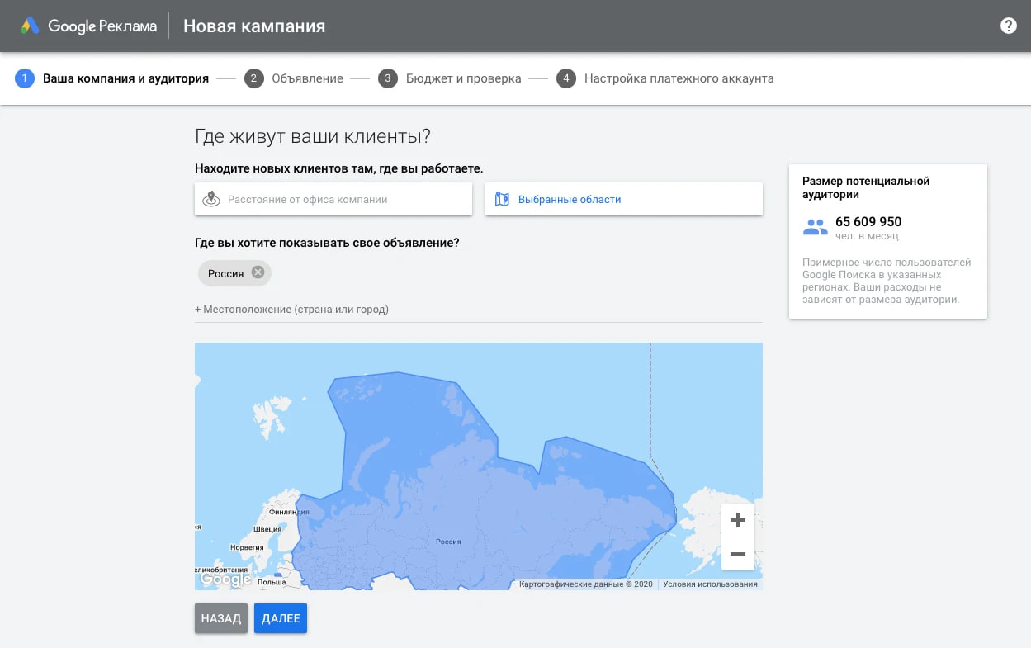Click the map icon beside Выбранные области

(503, 198)
